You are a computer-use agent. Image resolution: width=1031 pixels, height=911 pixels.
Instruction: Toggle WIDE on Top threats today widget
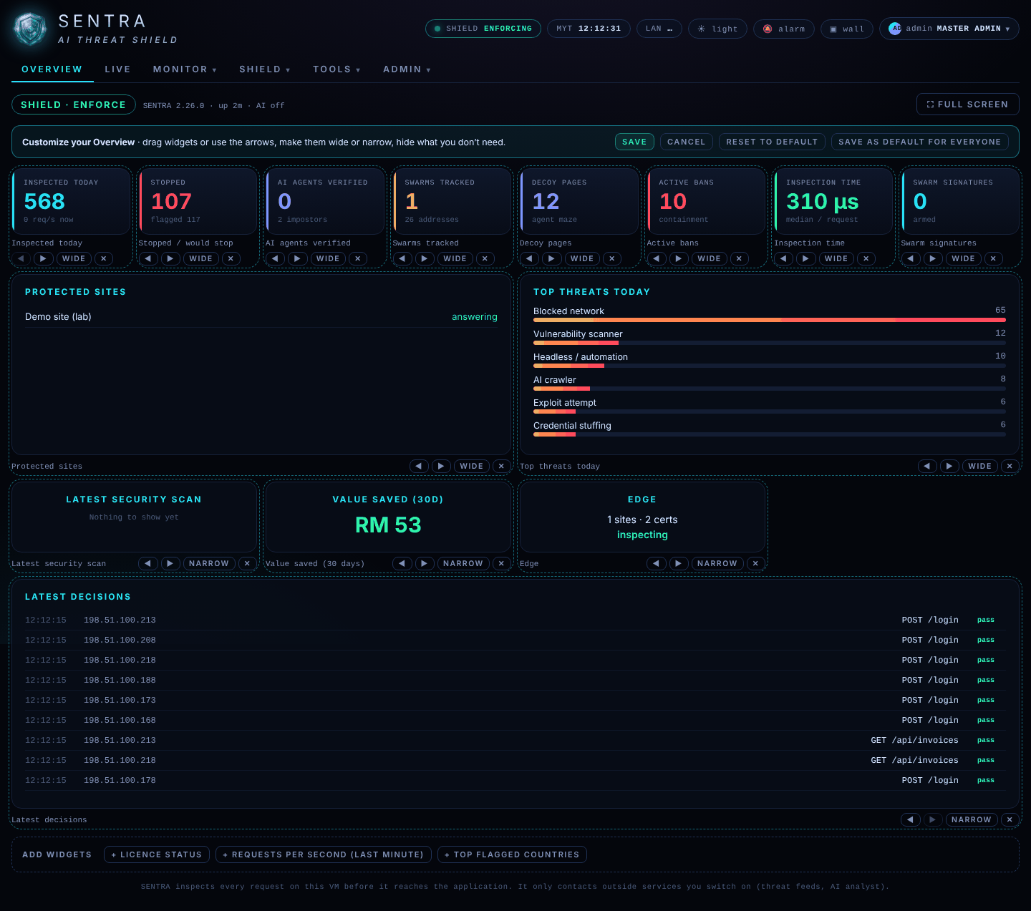[980, 466]
